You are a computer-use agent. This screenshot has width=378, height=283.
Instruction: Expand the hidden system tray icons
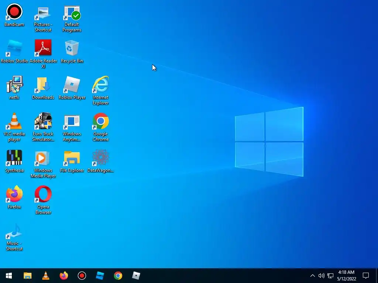pos(312,276)
